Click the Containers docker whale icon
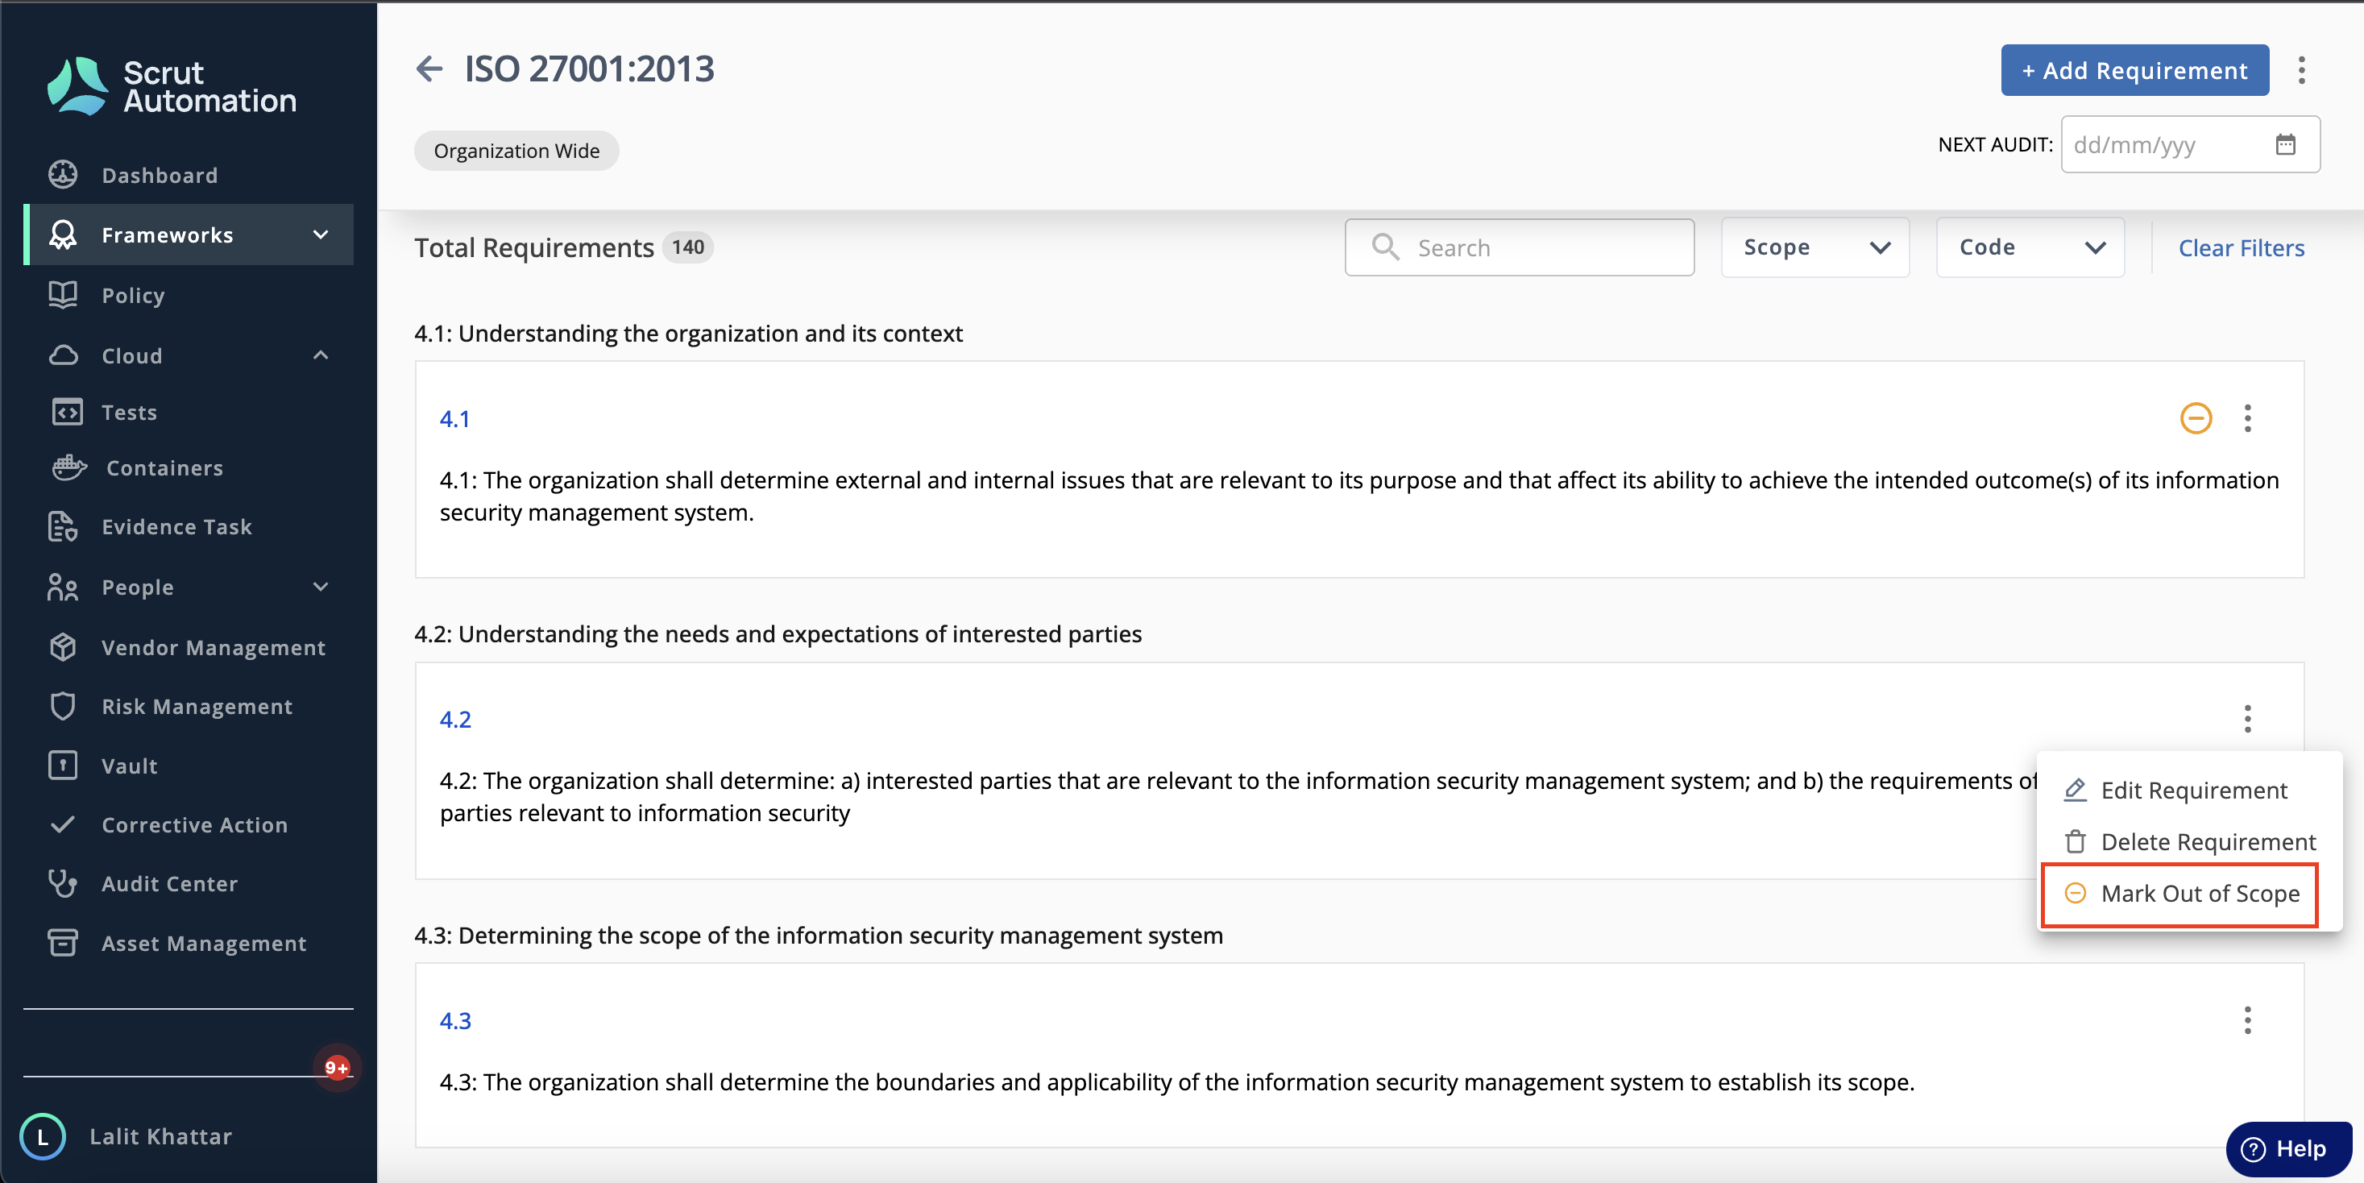Image resolution: width=2364 pixels, height=1183 pixels. 68,468
